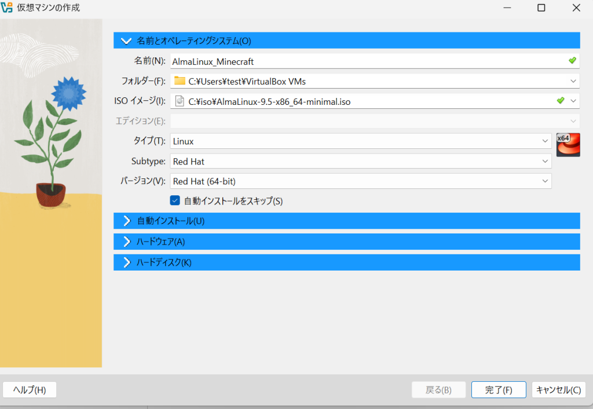Click the disc file icon in ISO field
Viewport: 593px width, 409px height.
point(180,101)
